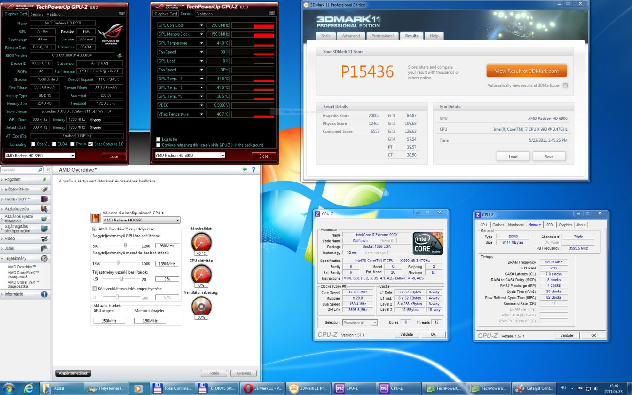Click the Intel Core i7 logo in CPU-Z
Image resolution: width=632 pixels, height=395 pixels.
click(428, 244)
